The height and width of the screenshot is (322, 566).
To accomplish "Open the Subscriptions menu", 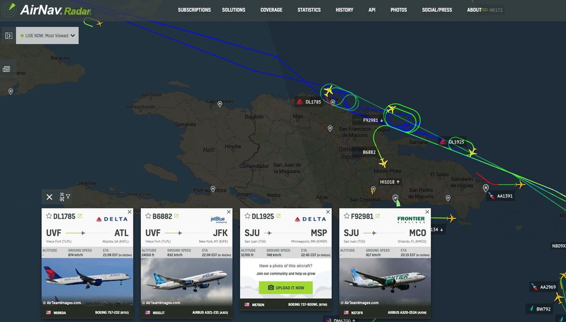I will point(194,10).
